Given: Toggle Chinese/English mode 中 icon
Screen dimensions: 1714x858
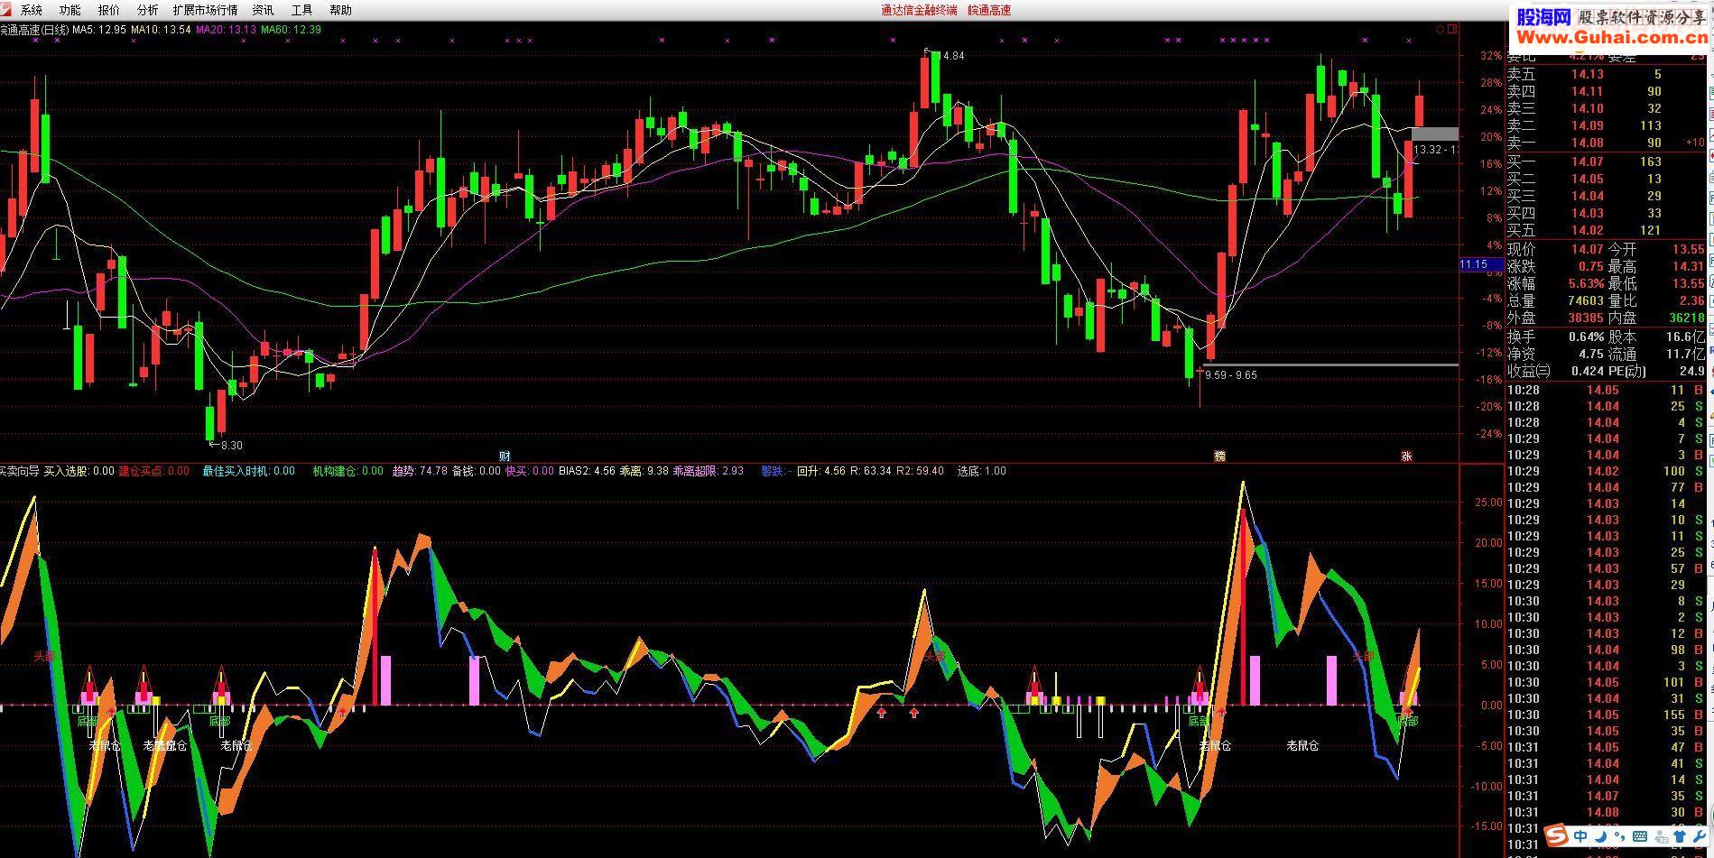Looking at the screenshot, I should click(x=1580, y=836).
